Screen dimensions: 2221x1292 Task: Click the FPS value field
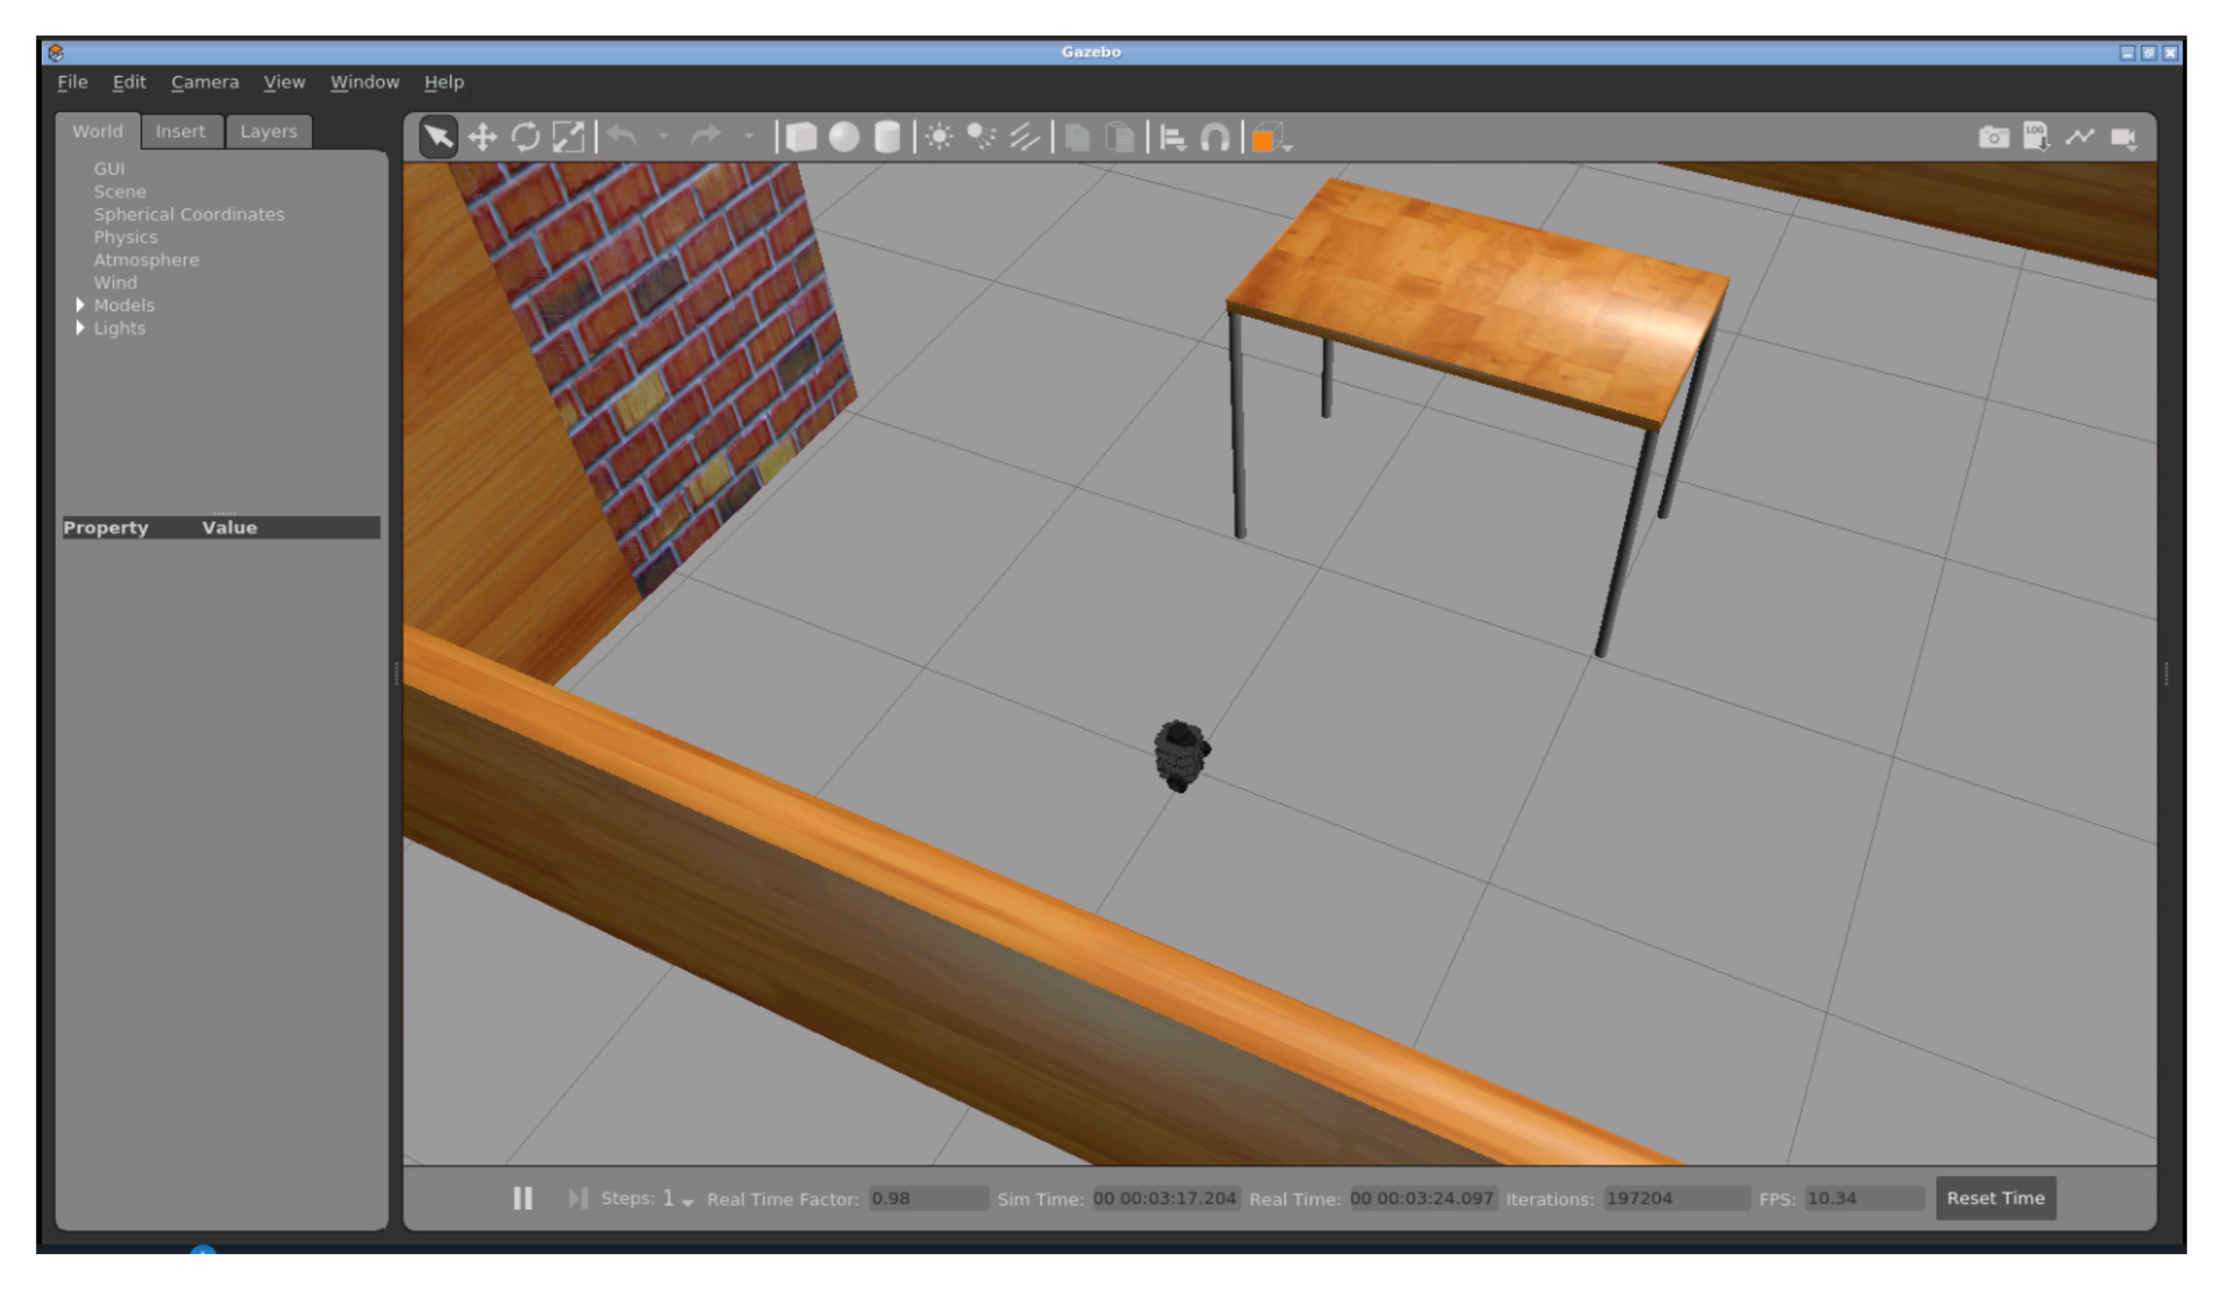coord(1864,1199)
